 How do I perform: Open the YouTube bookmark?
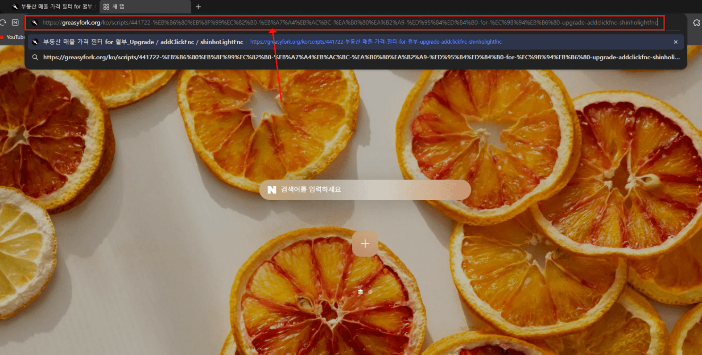[x=12, y=37]
